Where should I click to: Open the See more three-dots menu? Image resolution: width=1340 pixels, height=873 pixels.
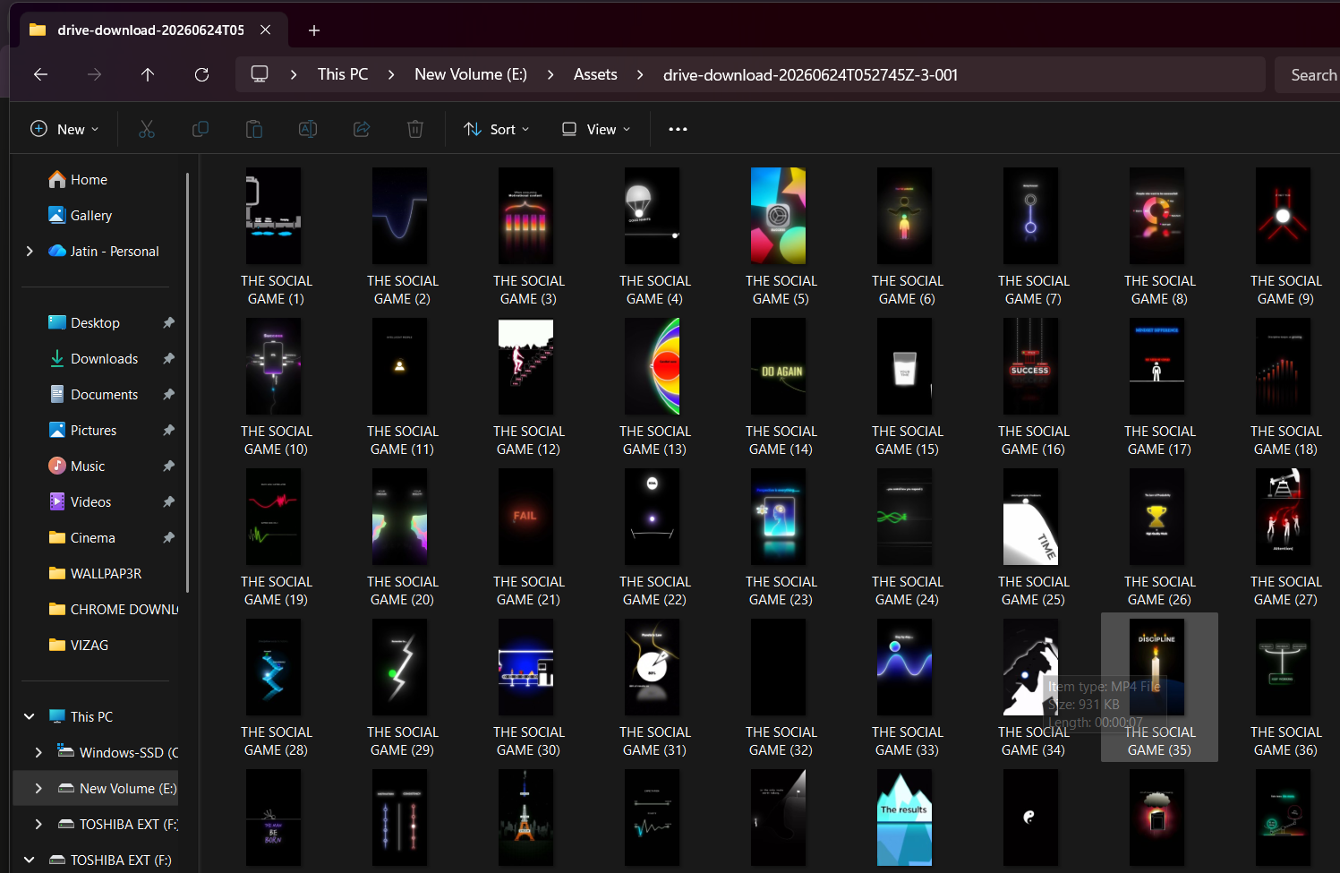coord(678,129)
